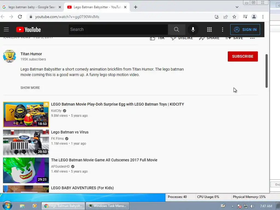
Task: Share the video via SHARE button
Action: tap(209, 38)
